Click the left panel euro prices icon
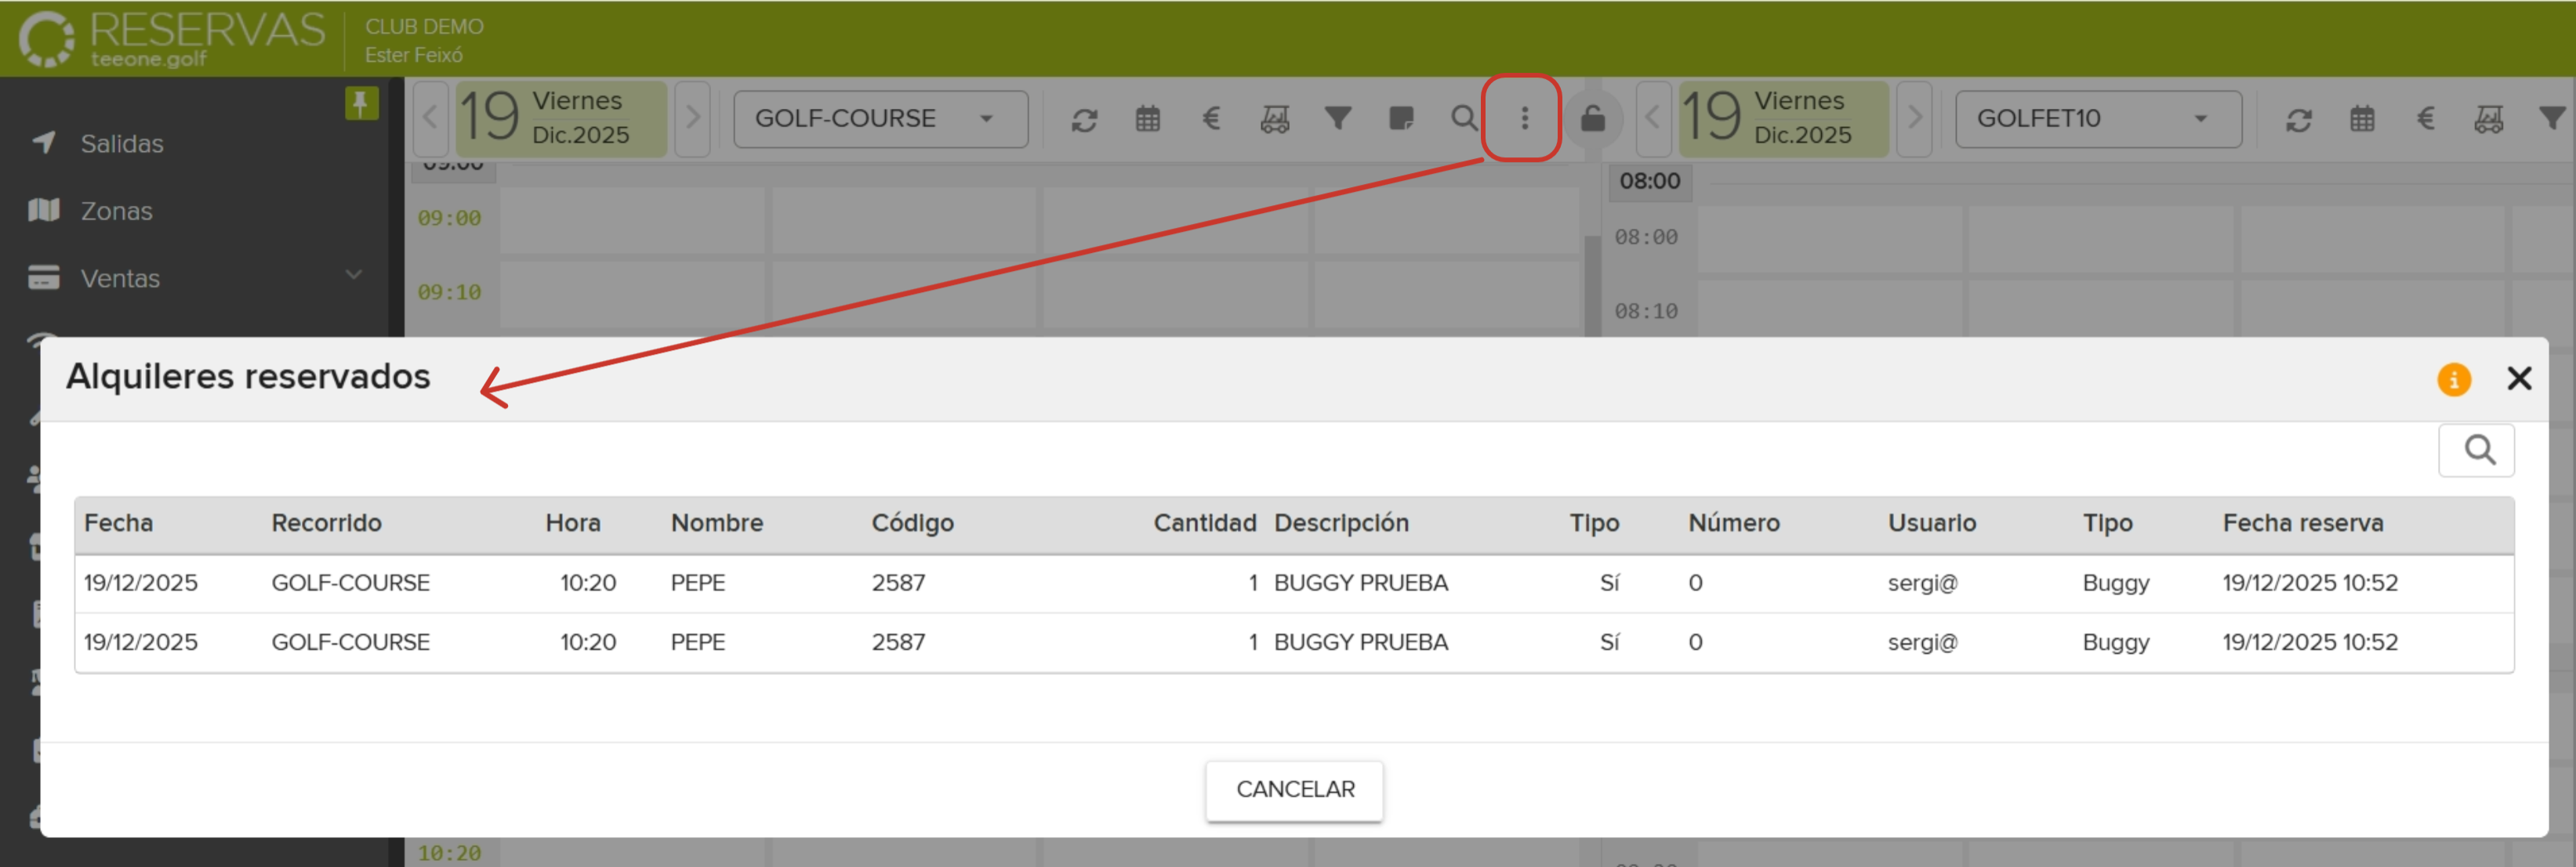 pyautogui.click(x=1211, y=120)
